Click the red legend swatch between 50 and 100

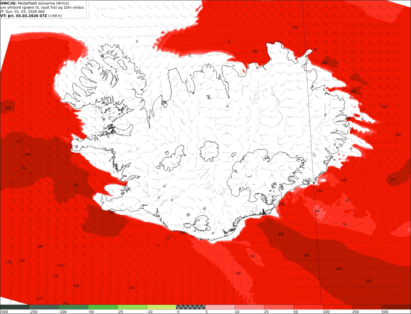click(308, 307)
